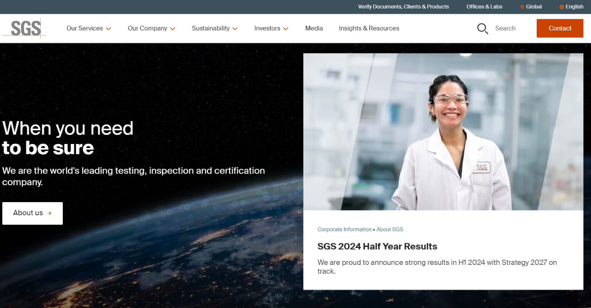591x308 pixels.
Task: Expand the Our Services chevron
Action: [109, 28]
